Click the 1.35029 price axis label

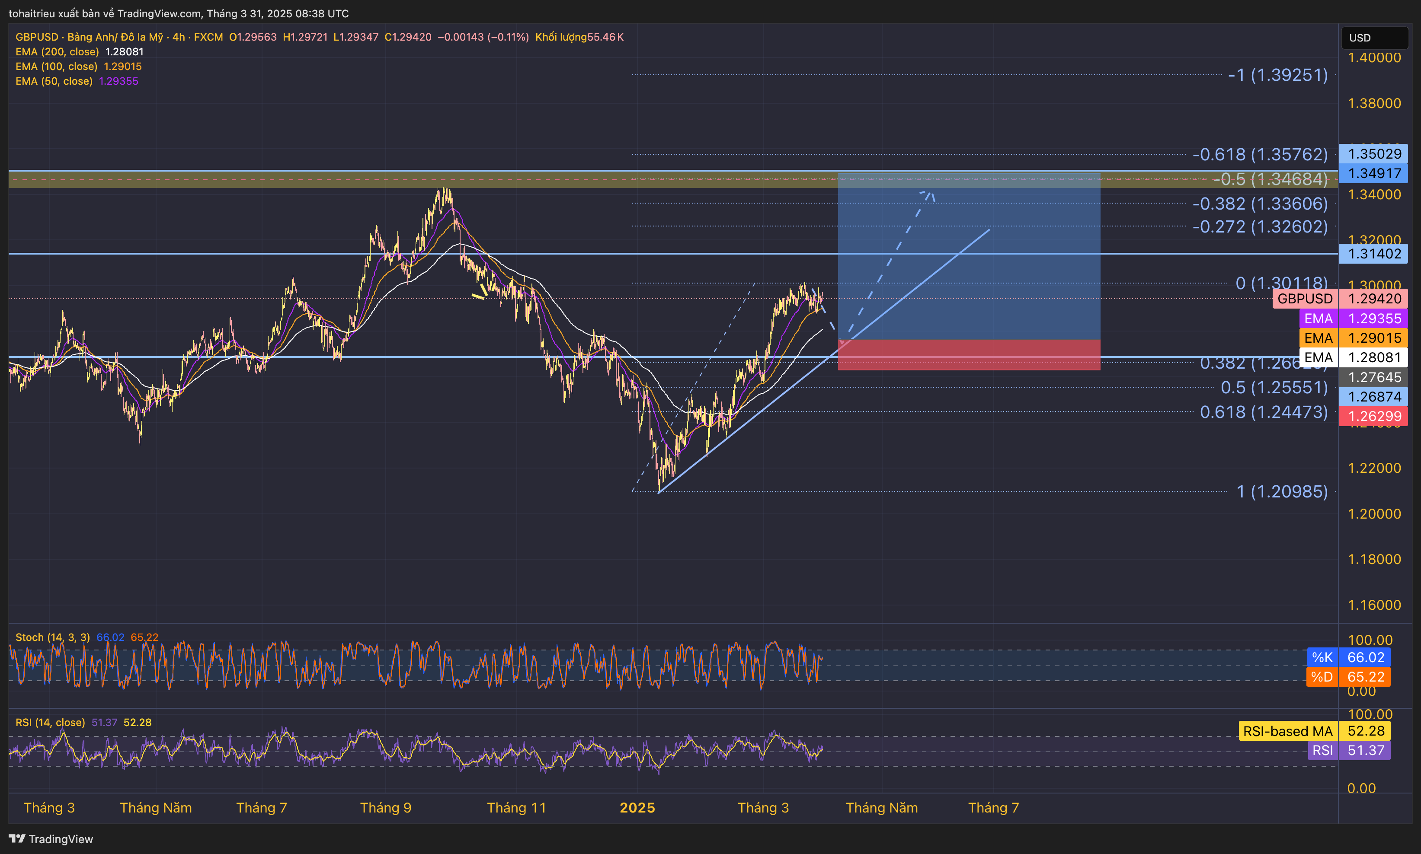[1373, 154]
